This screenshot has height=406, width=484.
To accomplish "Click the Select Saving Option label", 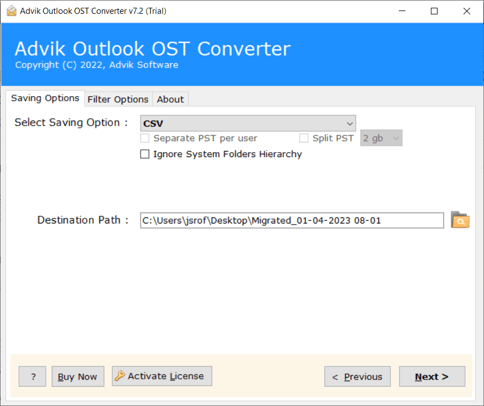I will [x=71, y=123].
